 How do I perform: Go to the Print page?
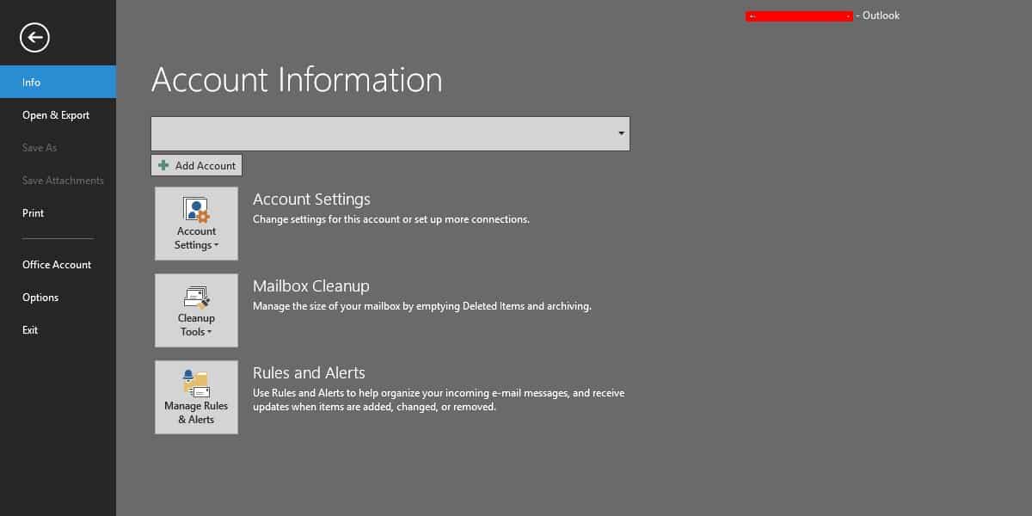click(x=34, y=213)
